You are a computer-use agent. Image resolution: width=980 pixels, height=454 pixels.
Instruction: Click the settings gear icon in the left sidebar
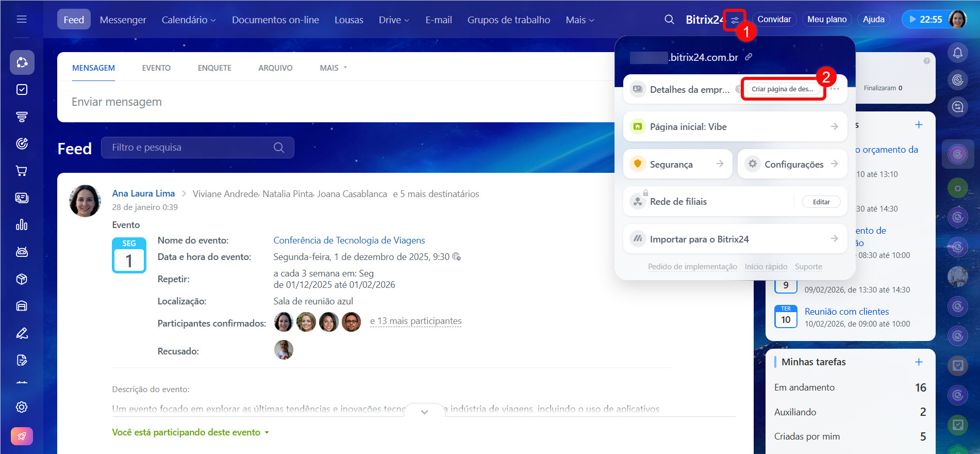coord(22,407)
